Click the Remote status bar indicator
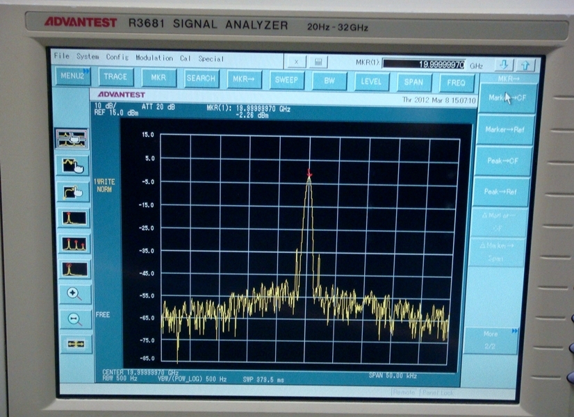 (x=404, y=393)
